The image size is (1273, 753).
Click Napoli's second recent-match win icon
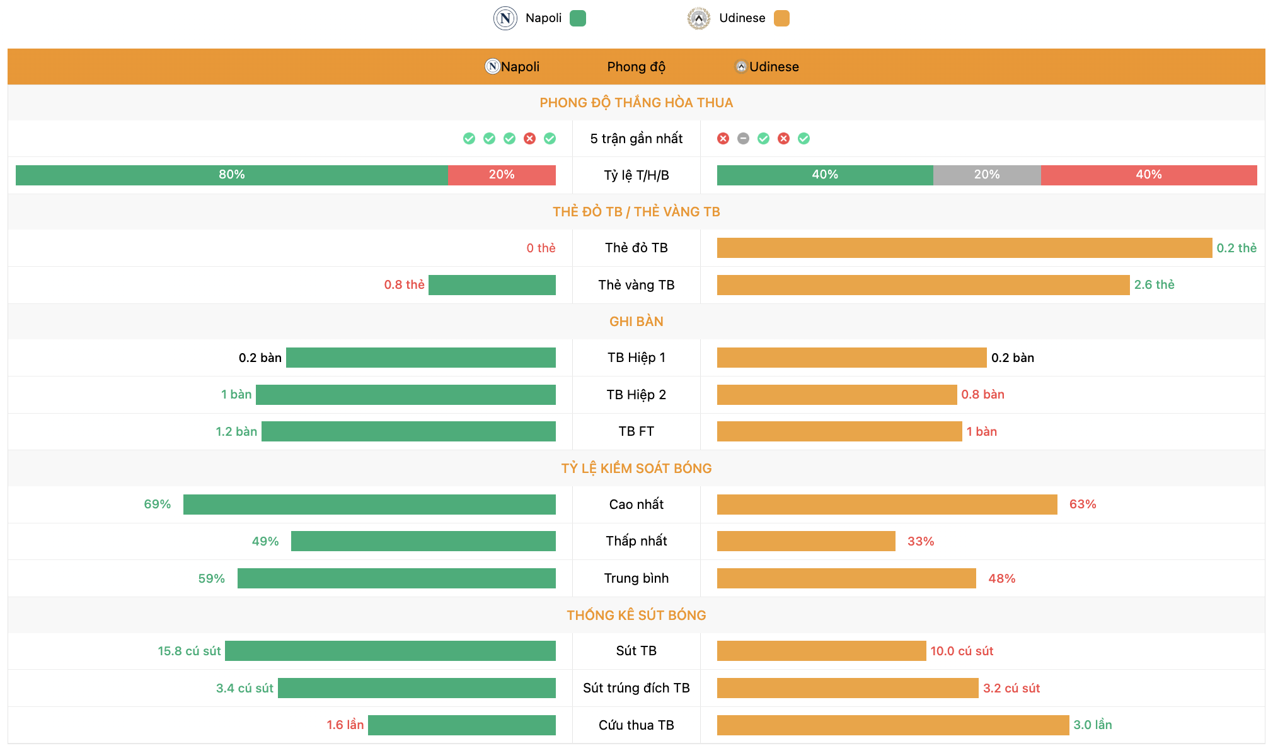489,139
